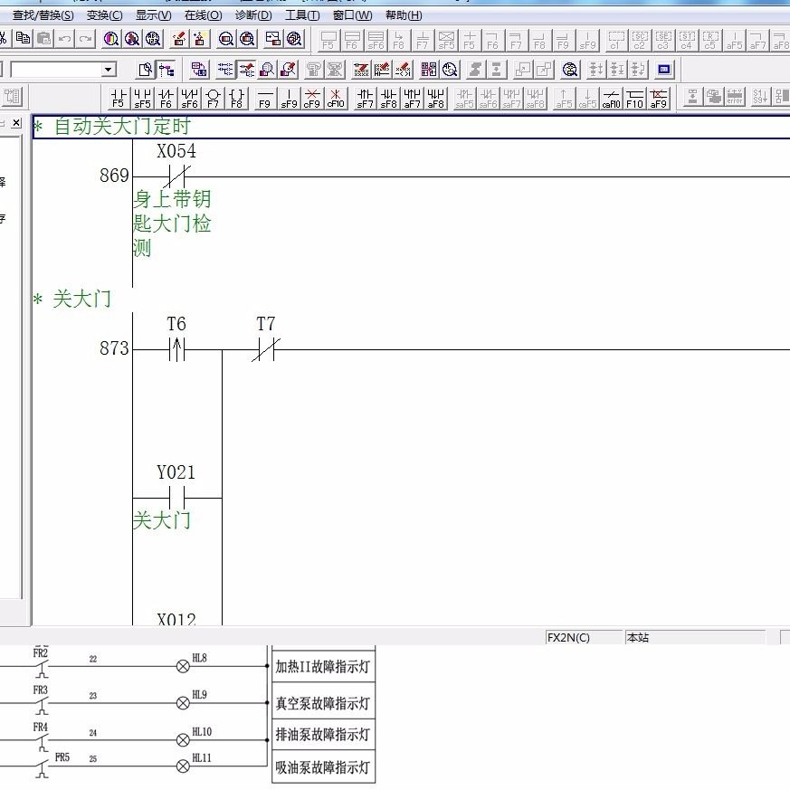
Task: Insert rising pulse branch aF7 button
Action: pos(412,98)
